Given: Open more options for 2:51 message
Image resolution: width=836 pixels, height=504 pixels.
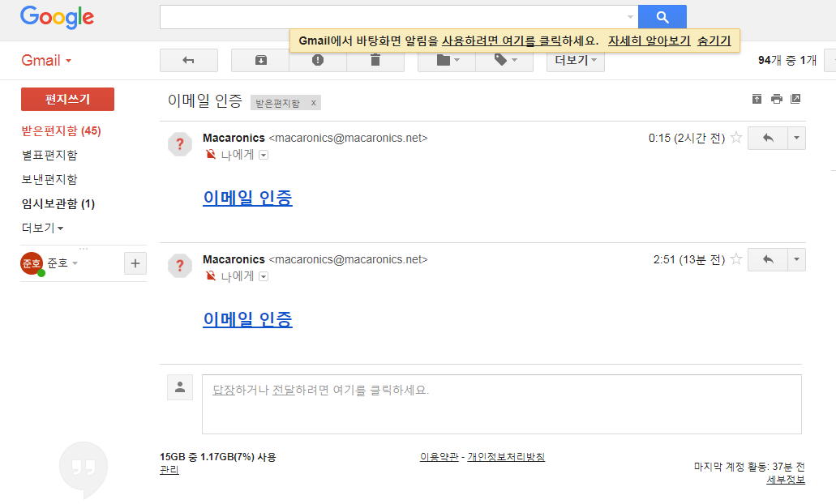Looking at the screenshot, I should tap(796, 259).
